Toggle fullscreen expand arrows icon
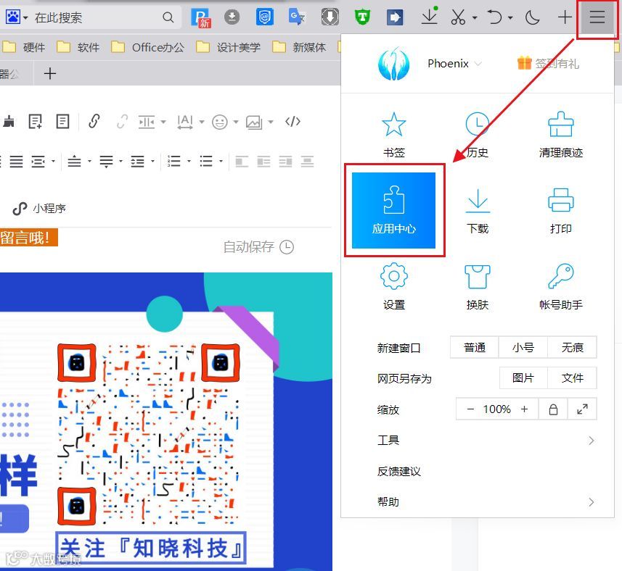Viewport: 622px width, 571px height. [582, 409]
